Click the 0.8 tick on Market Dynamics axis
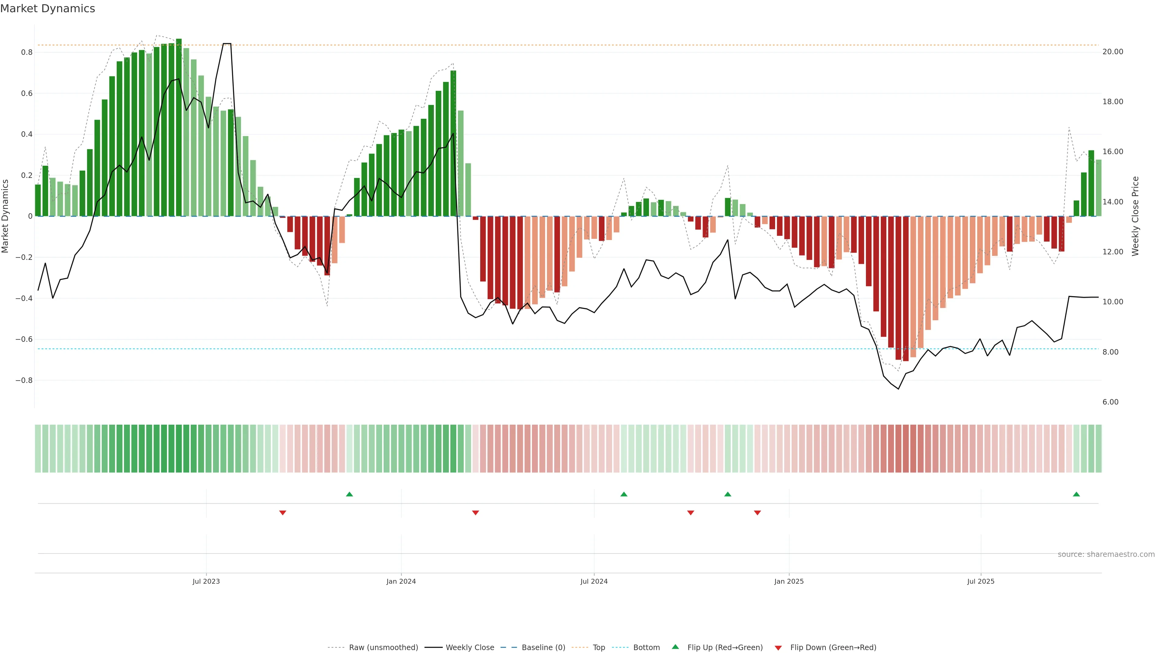 [x=27, y=52]
